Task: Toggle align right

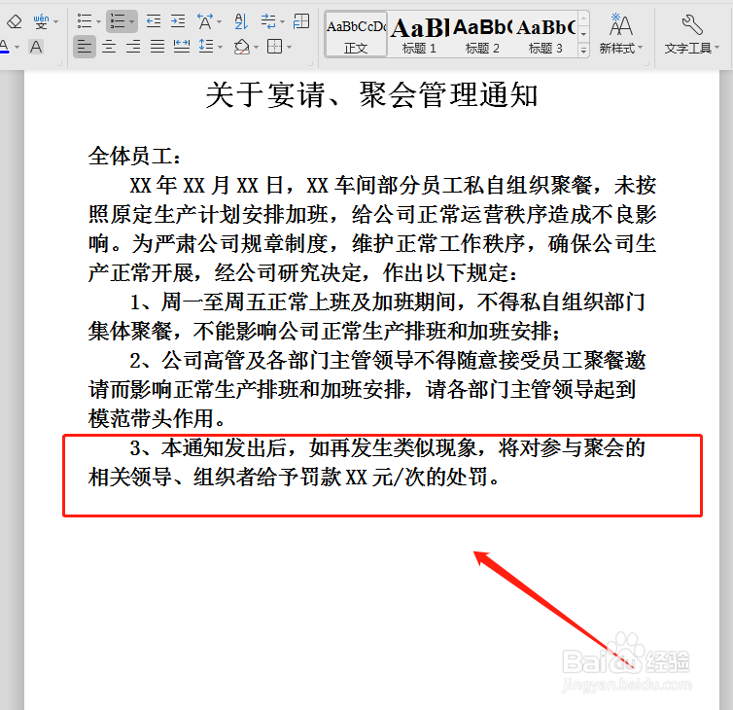Action: pos(133,47)
